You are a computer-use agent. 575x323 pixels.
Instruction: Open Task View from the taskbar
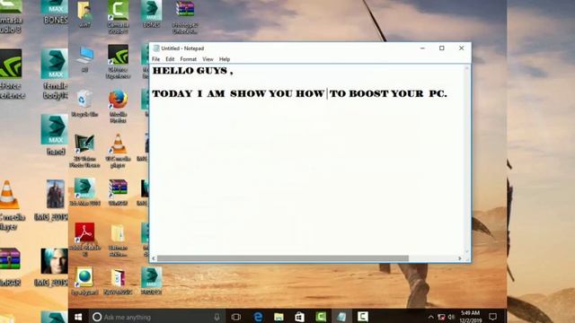236,317
